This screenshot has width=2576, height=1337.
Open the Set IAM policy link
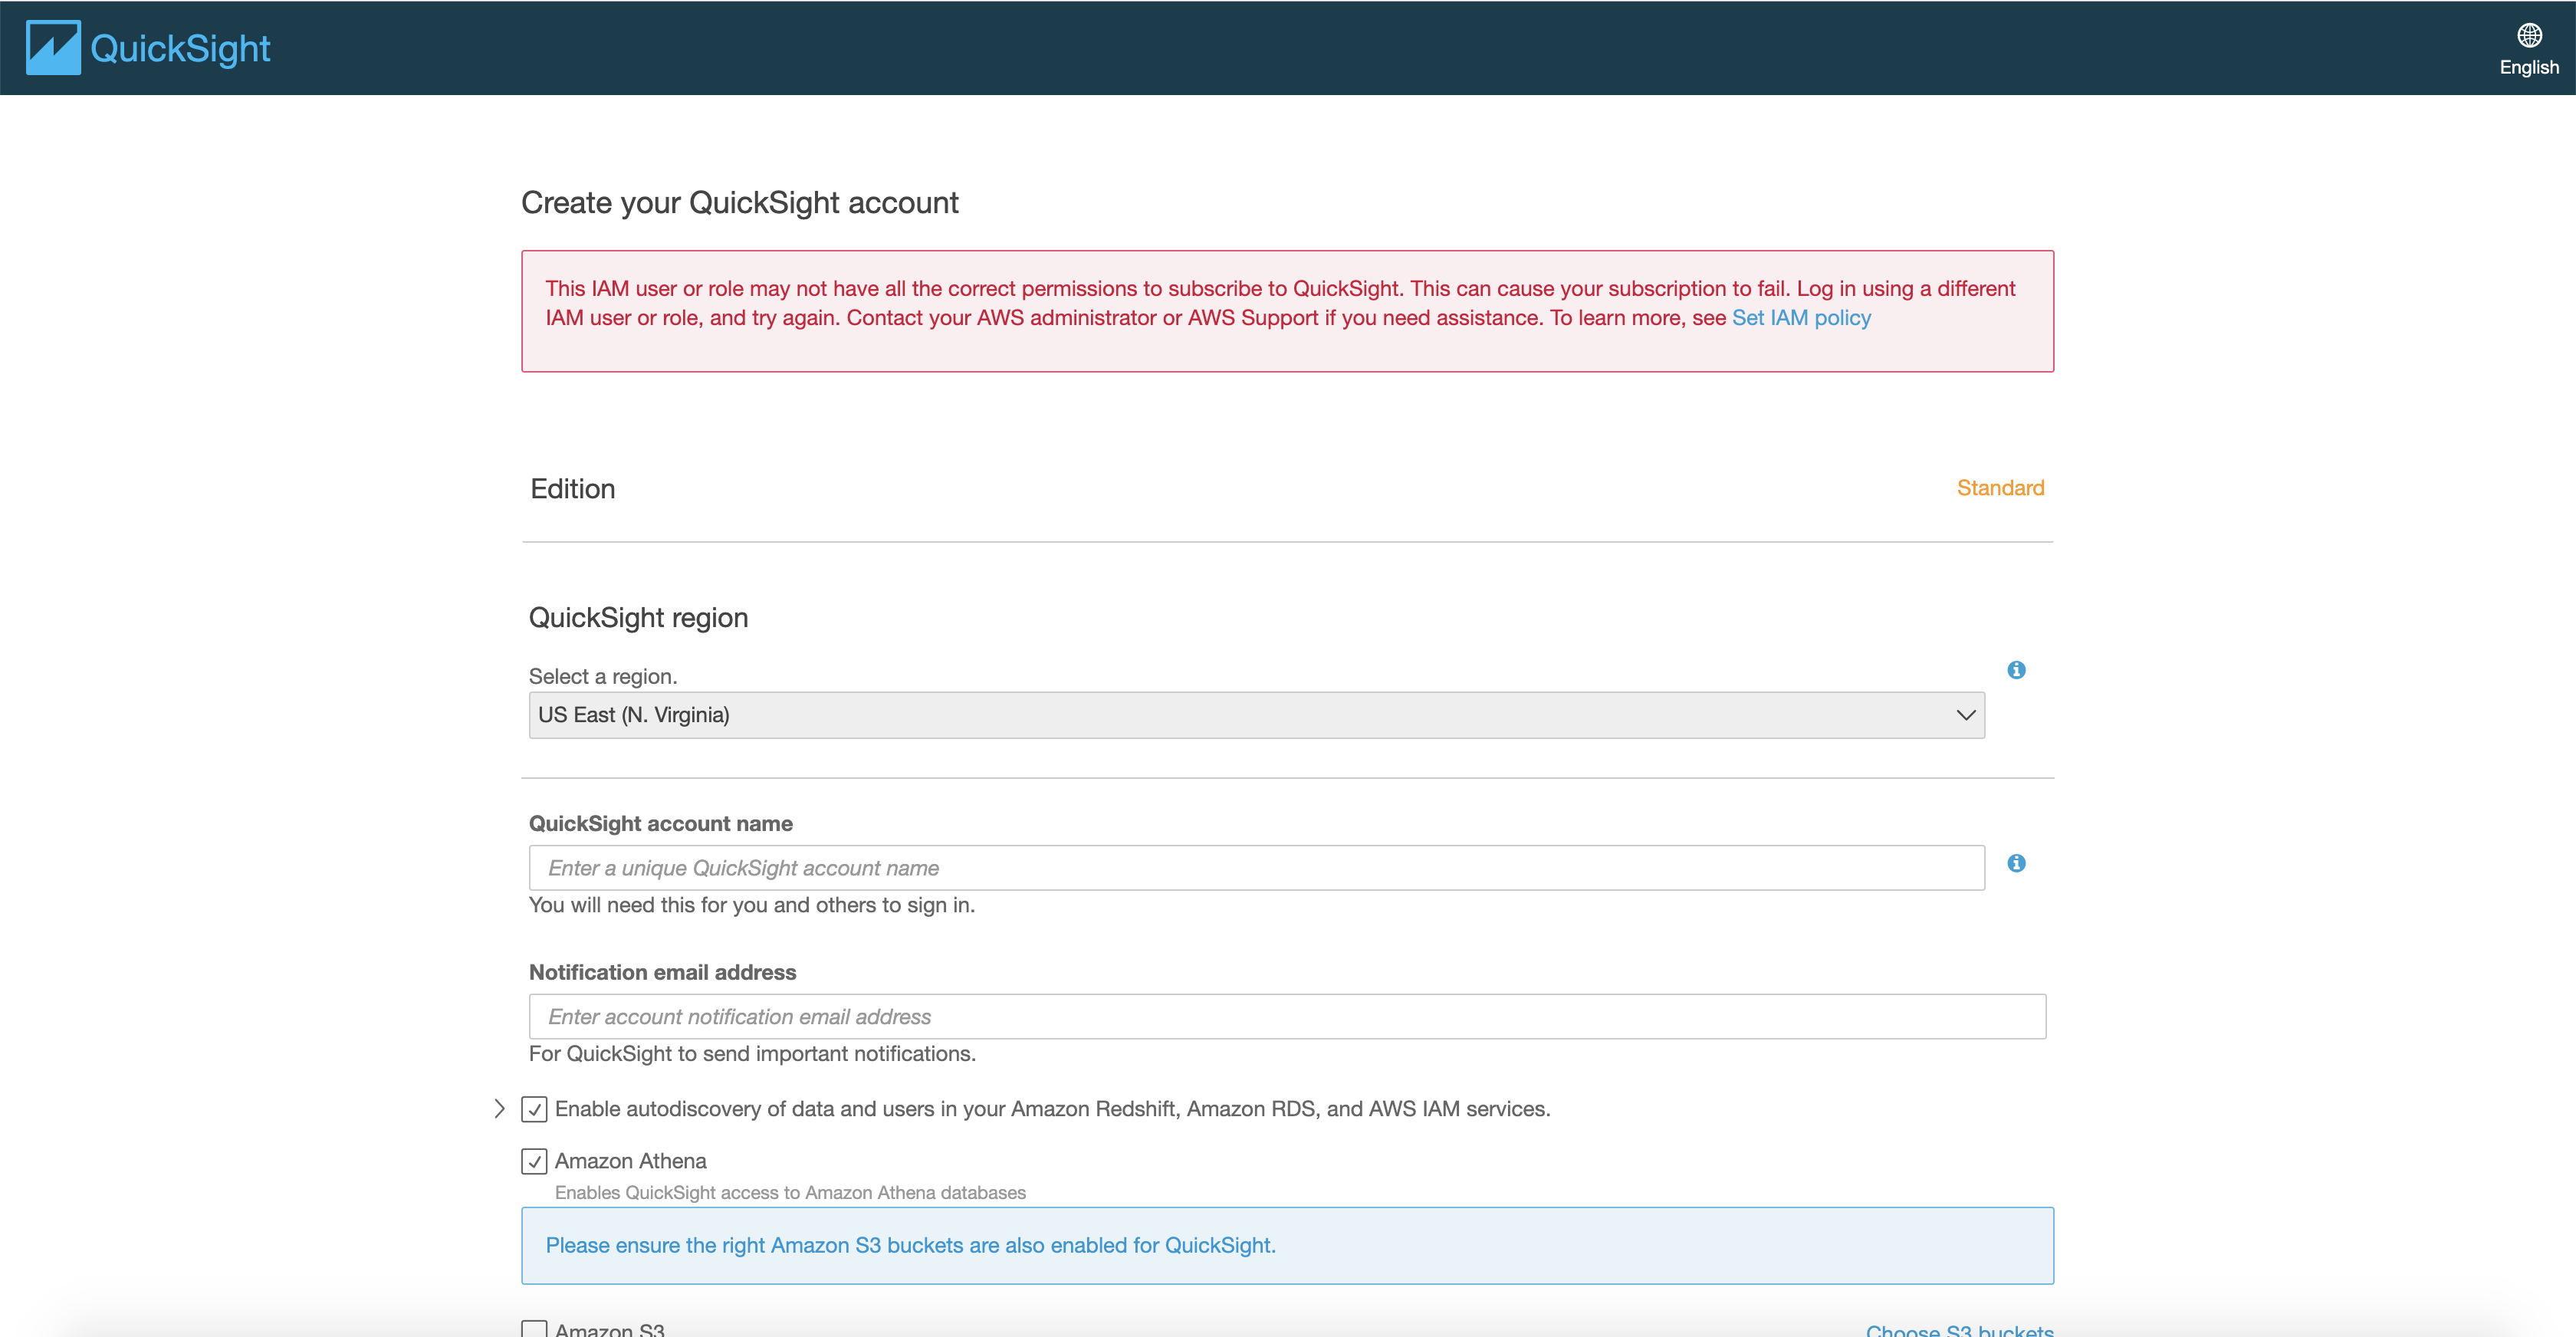[1801, 318]
